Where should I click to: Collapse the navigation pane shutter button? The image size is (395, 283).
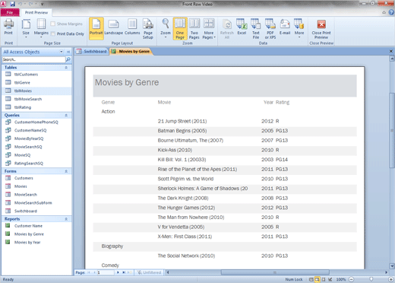click(x=68, y=52)
